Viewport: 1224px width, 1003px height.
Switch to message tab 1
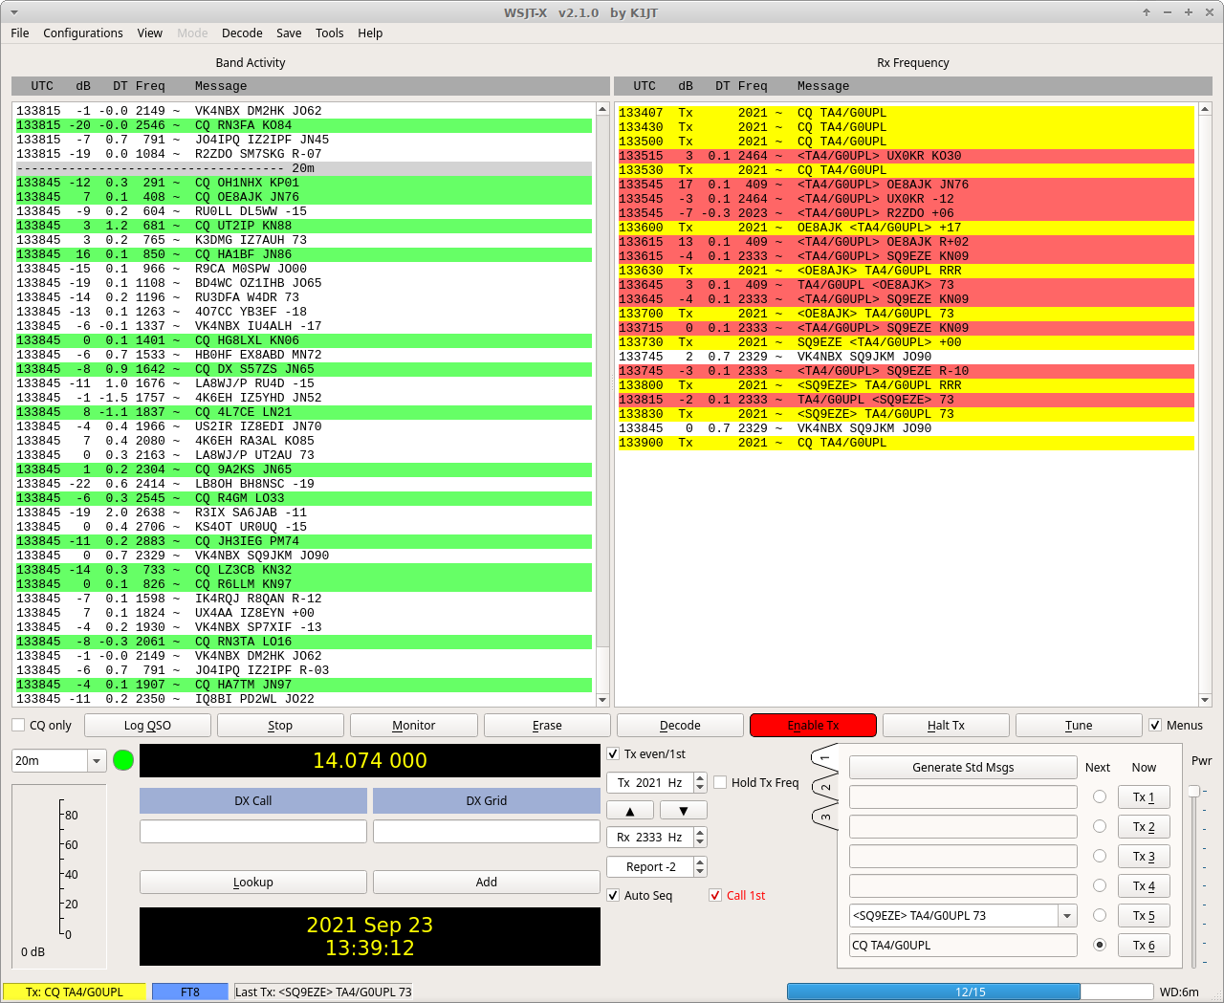coord(825,758)
